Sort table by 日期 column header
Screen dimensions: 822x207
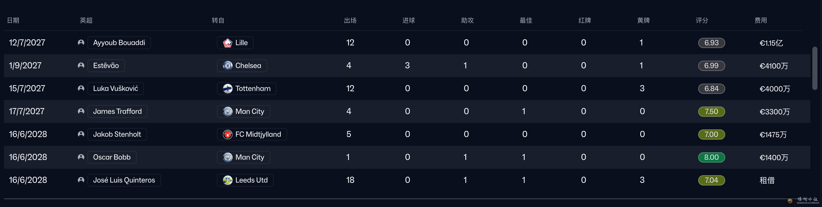coord(13,20)
